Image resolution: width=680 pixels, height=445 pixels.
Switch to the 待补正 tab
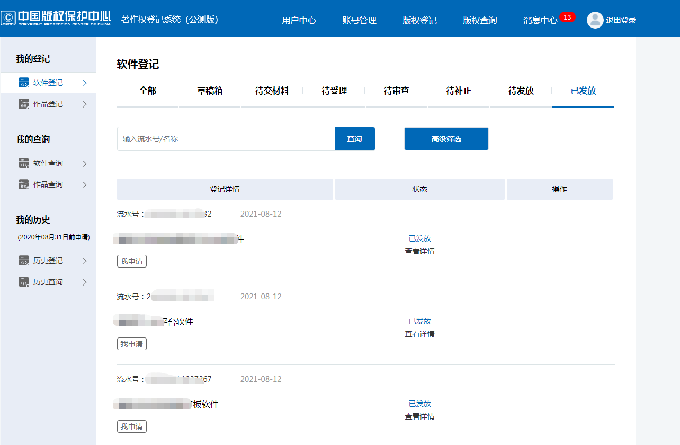(x=459, y=91)
